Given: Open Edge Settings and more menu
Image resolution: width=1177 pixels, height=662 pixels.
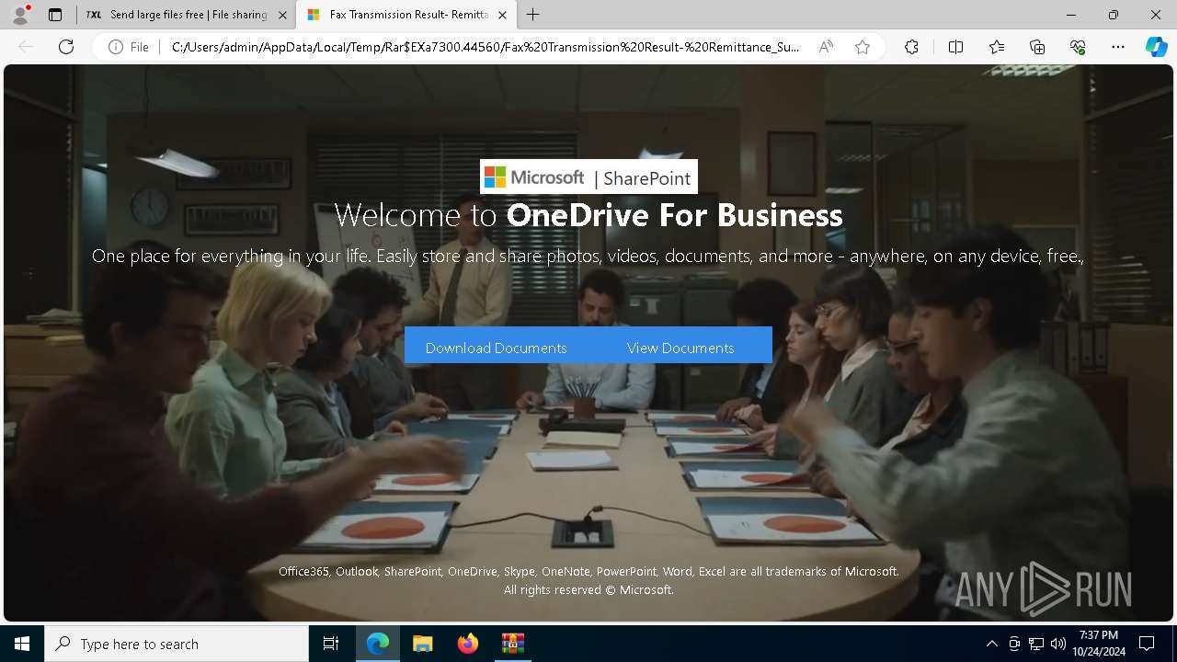Looking at the screenshot, I should (1118, 47).
